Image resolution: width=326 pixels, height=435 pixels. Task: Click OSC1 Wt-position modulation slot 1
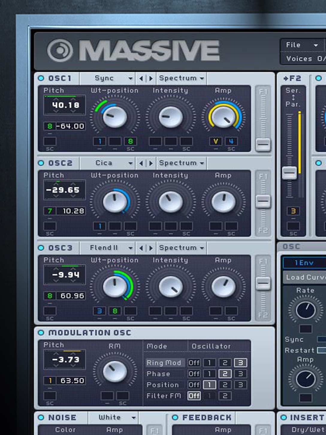tap(99, 141)
